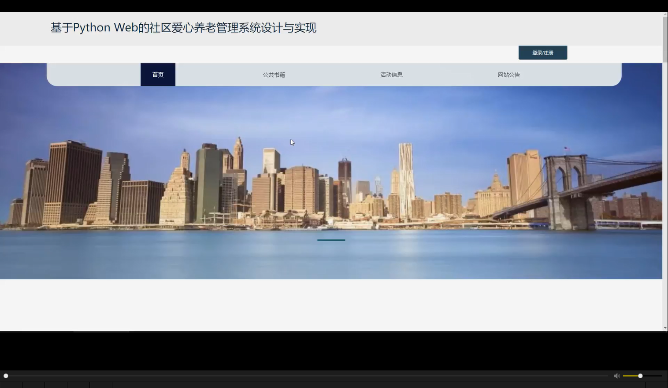
Task: Switch to the 公共书籍 tab
Action: (274, 74)
